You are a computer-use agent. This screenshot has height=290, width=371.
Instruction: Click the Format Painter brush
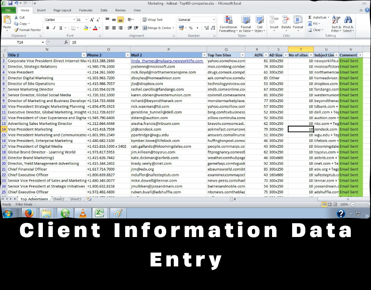[16, 30]
